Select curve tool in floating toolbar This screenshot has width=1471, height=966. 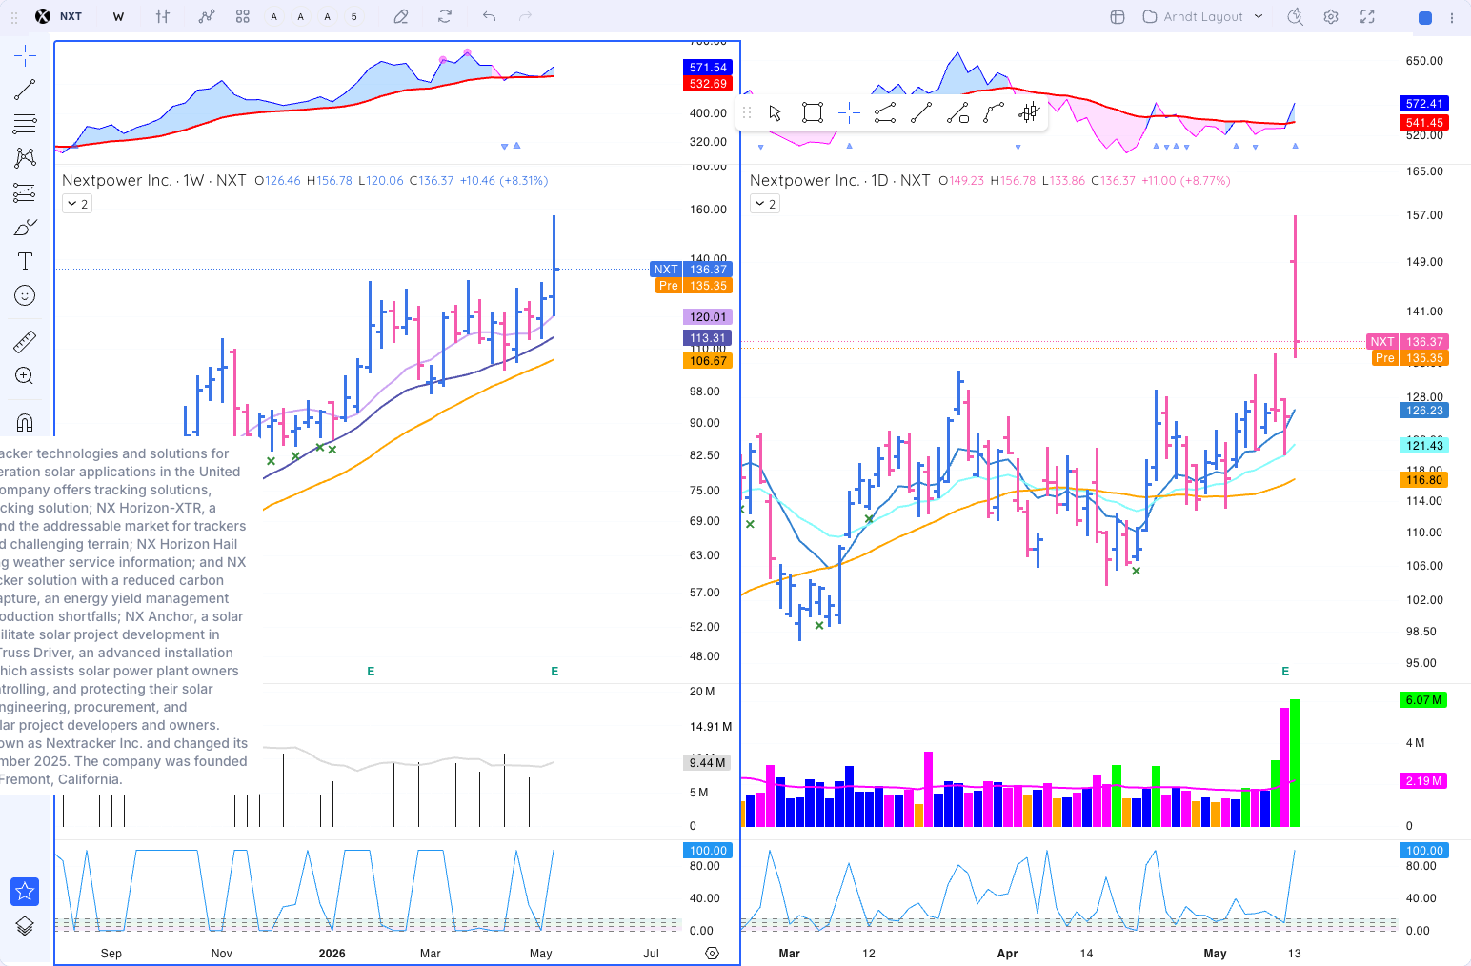(x=994, y=113)
